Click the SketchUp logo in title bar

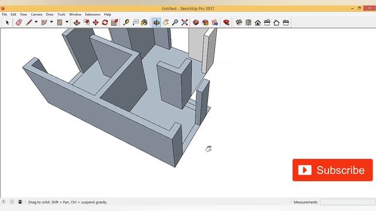tap(2, 8)
